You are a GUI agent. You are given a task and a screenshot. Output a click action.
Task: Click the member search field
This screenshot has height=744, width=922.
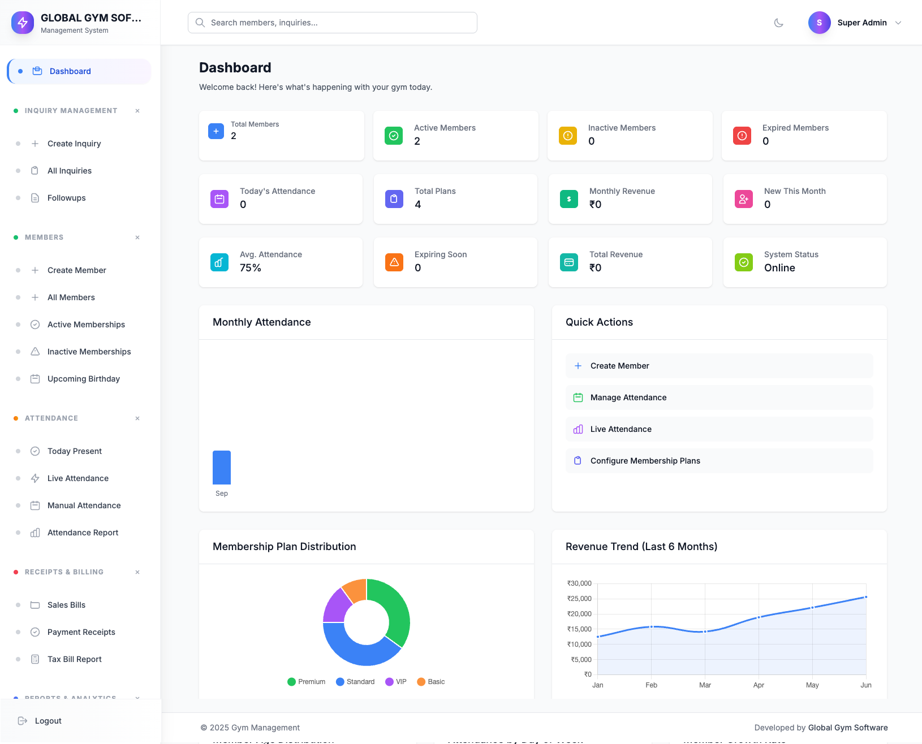click(332, 23)
